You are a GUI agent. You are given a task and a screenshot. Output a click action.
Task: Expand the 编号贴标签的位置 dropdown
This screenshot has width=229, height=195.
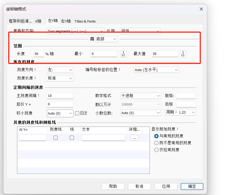pos(156,70)
